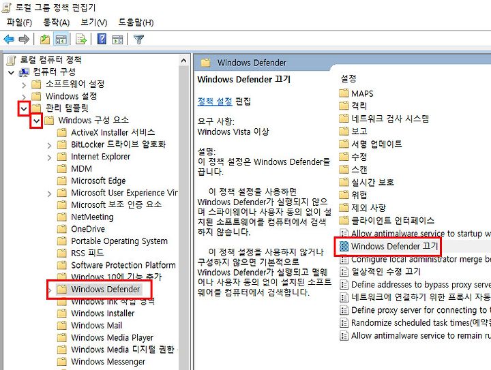491x370 pixels.
Task: Click the 설정 column header
Action: pos(348,79)
